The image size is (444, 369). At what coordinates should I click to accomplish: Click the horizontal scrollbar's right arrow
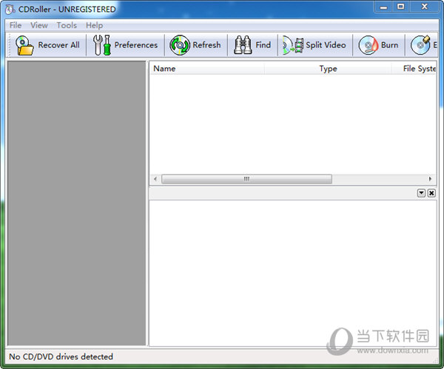point(431,179)
